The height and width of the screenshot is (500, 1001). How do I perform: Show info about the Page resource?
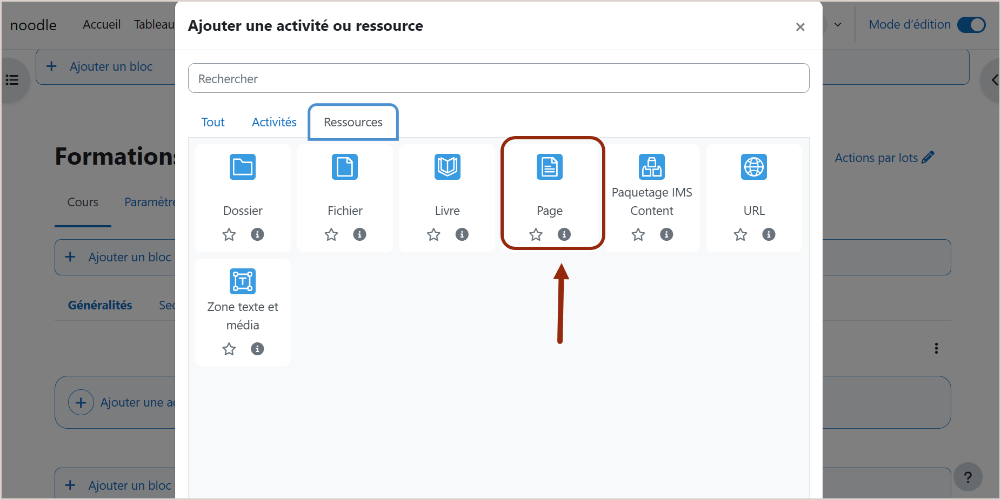pos(564,234)
